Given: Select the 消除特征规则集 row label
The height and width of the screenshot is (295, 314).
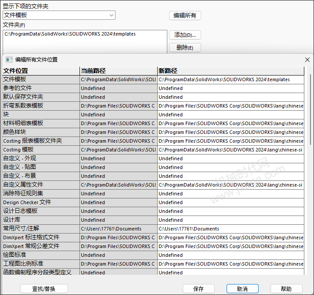Looking at the screenshot, I should 41,194.
